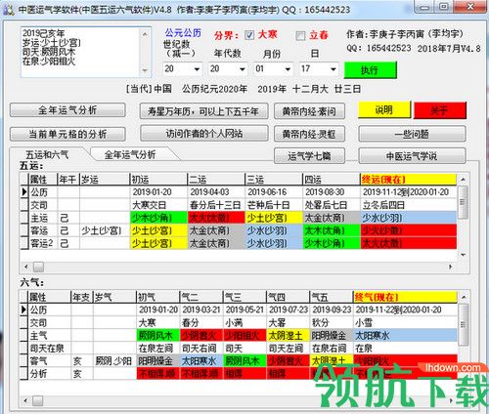Select red cell 太火(太徵) in 主运 row

[216, 218]
